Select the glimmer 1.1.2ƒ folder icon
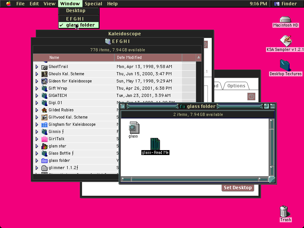 pos(44,168)
